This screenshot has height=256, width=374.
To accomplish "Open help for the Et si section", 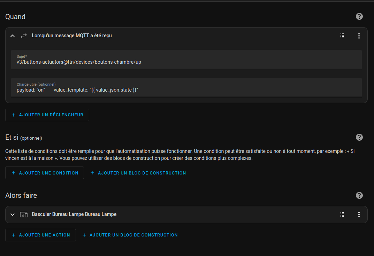I will coord(359,137).
